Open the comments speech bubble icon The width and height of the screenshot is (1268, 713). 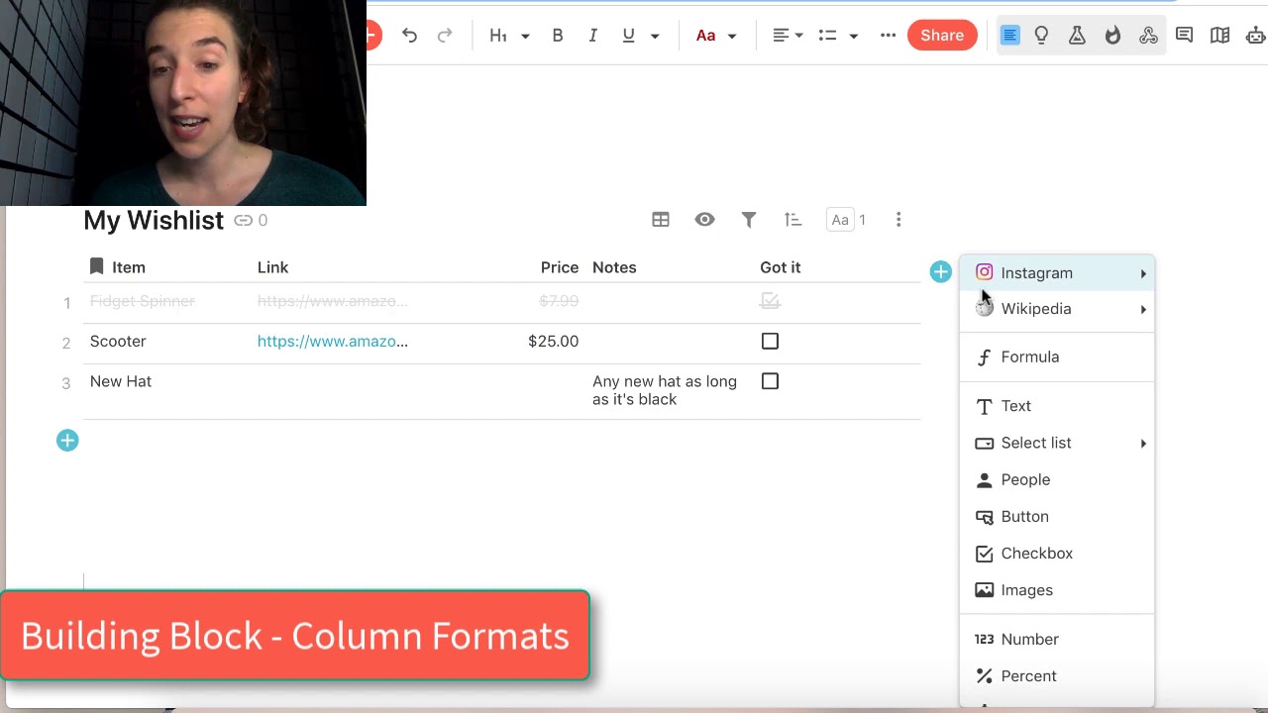pos(1184,36)
